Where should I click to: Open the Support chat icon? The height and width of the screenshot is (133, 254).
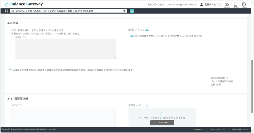pyautogui.click(x=227, y=5)
